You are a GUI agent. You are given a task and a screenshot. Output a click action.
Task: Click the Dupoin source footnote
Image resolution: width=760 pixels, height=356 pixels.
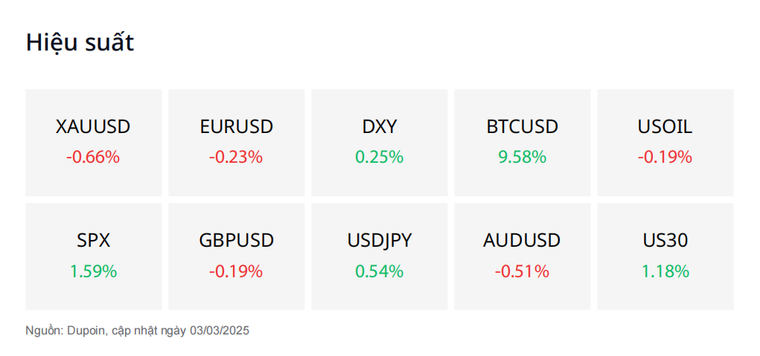point(137,331)
